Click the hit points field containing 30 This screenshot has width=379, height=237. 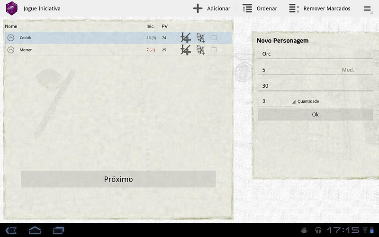click(x=315, y=86)
